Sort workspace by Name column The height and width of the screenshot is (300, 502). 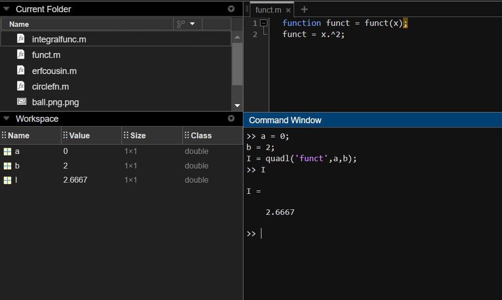click(19, 136)
